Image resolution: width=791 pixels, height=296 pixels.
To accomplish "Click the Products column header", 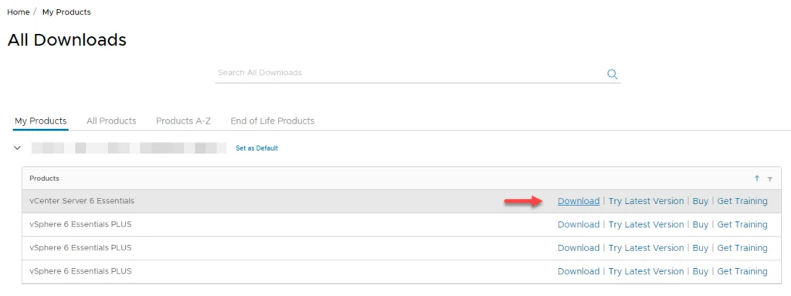I will (44, 179).
